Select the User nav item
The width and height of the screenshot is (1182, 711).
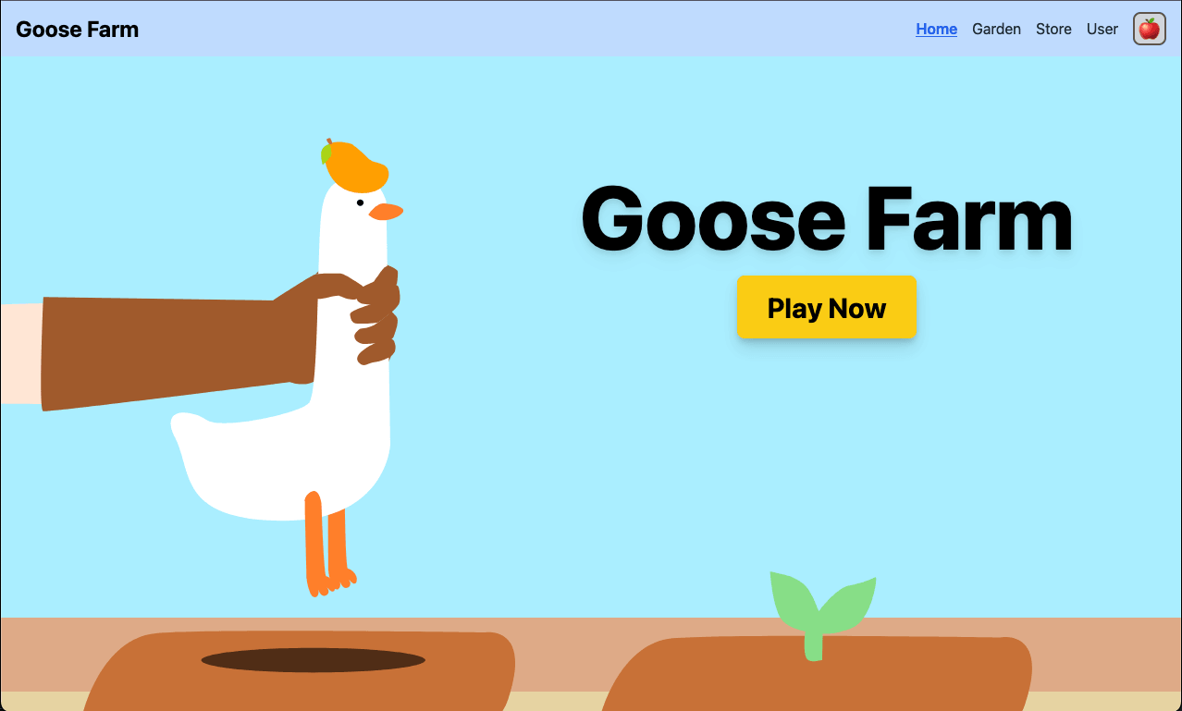(1102, 29)
